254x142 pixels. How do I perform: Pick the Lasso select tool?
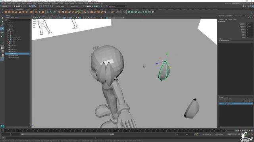coord(2,21)
